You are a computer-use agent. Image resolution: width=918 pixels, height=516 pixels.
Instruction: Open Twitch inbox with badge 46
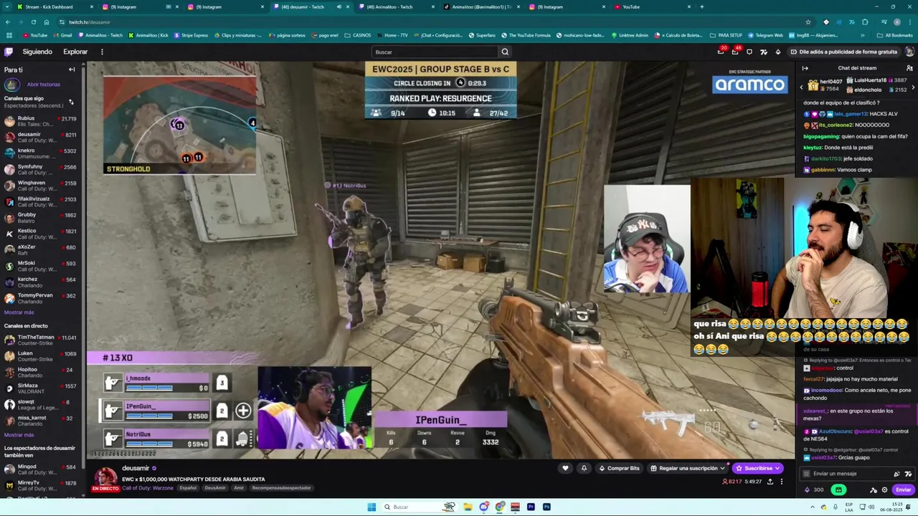coord(735,52)
